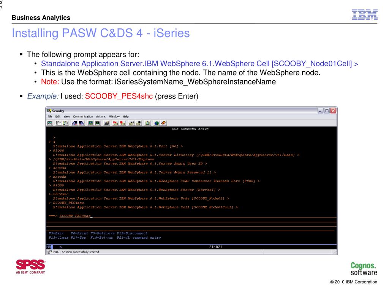This screenshot has height=291, width=389.
Task: Minimize the Scooby session window
Action: [x=320, y=111]
